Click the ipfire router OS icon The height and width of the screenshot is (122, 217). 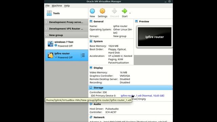tap(51, 55)
